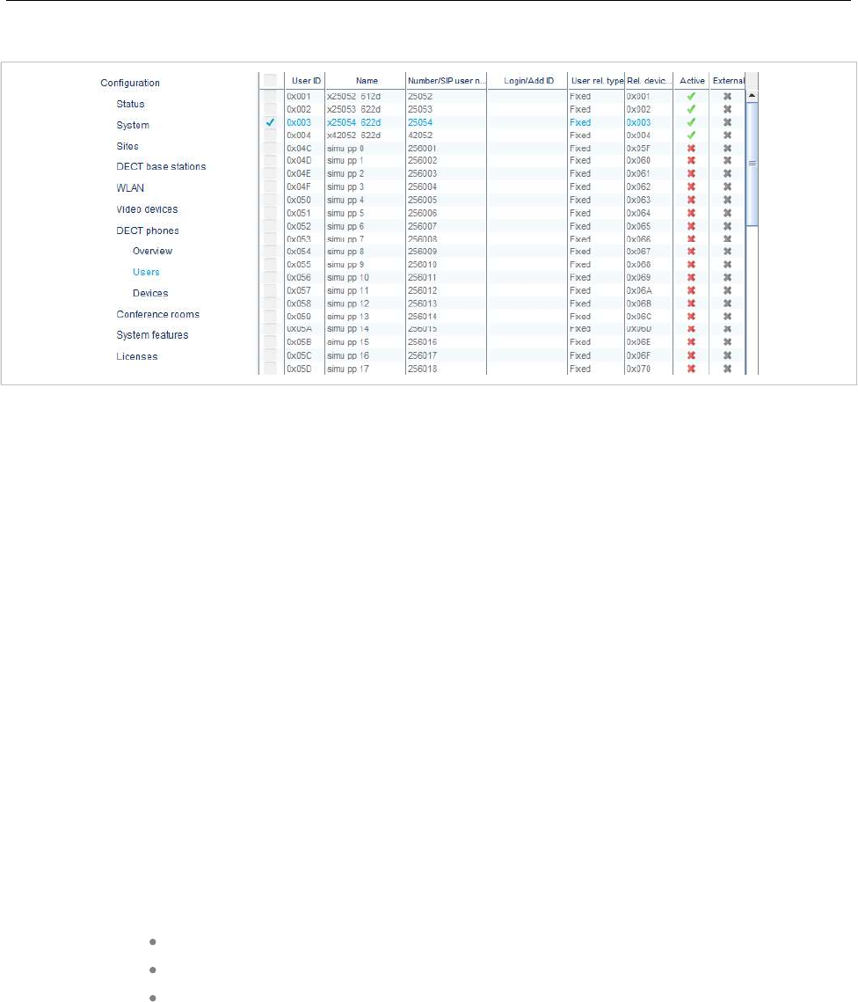Uncheck the checkbox for user 0x003
This screenshot has height=1002, width=858.
(271, 122)
